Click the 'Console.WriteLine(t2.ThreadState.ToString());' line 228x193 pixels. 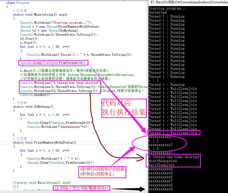[x=59, y=91]
